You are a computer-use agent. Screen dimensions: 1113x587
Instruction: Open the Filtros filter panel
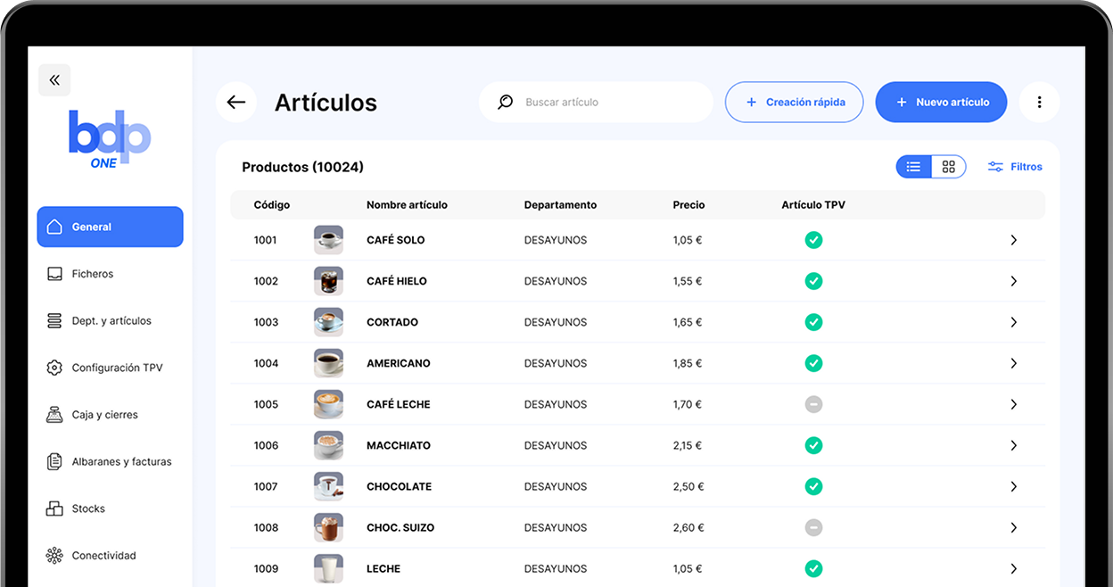(x=1015, y=167)
